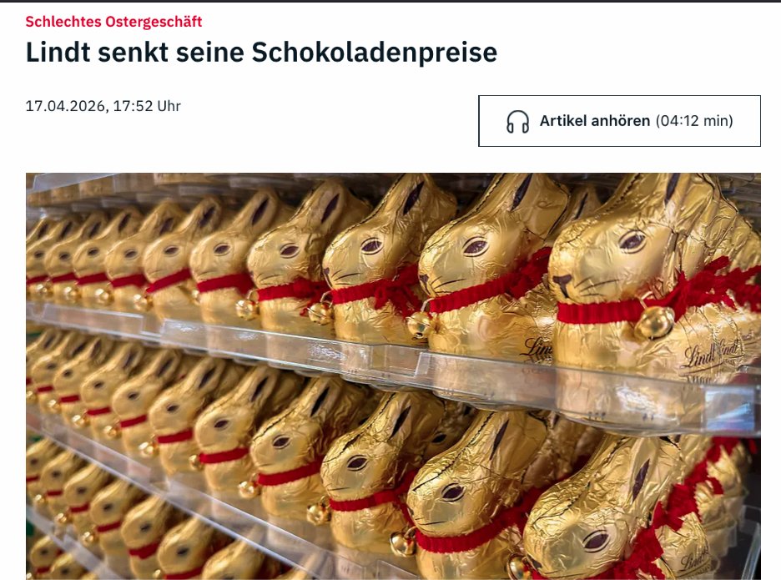This screenshot has height=580, width=781.
Task: Open the gold bunny article photo
Action: pos(393,376)
